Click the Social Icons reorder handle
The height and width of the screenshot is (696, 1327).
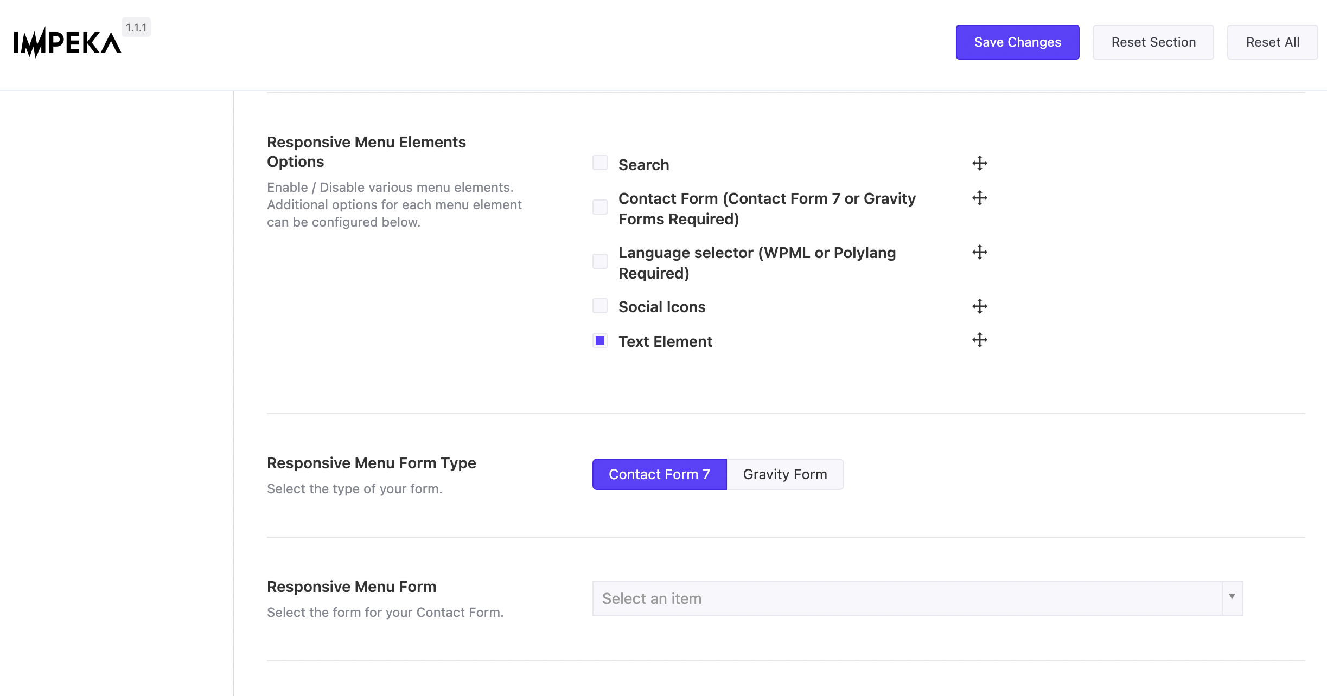point(979,306)
